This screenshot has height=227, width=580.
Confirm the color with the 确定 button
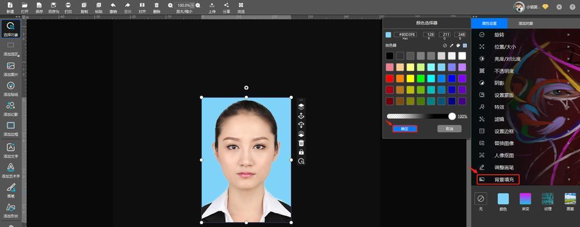click(405, 129)
